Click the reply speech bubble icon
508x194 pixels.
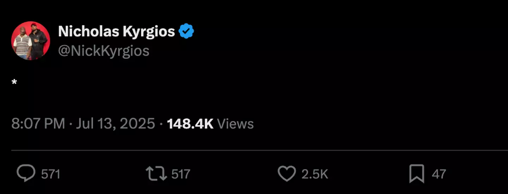coord(26,174)
